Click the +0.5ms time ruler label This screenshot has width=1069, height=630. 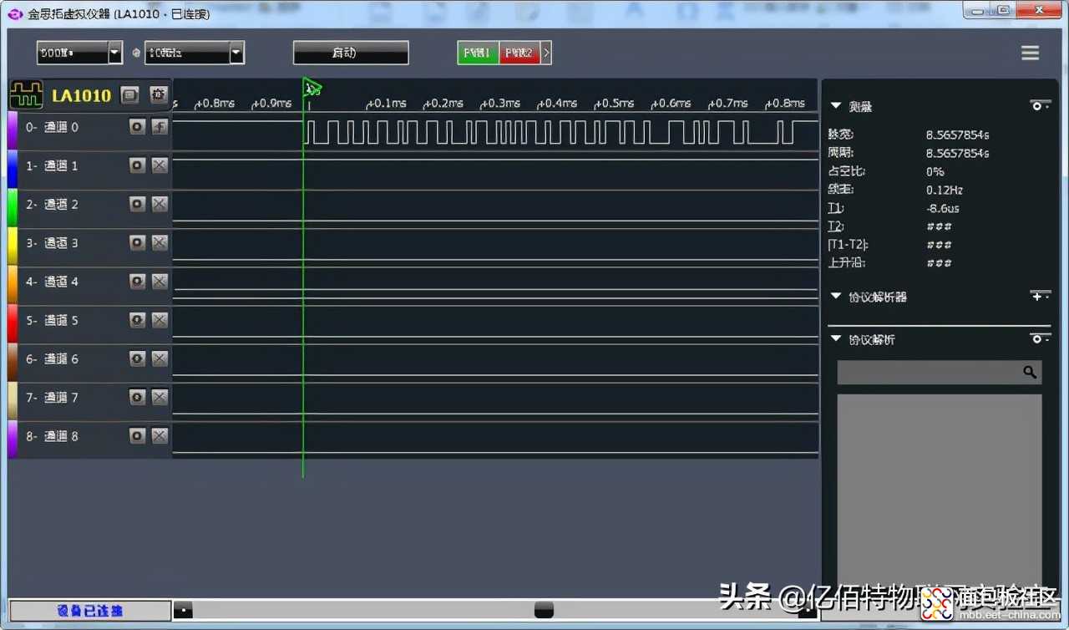(614, 104)
